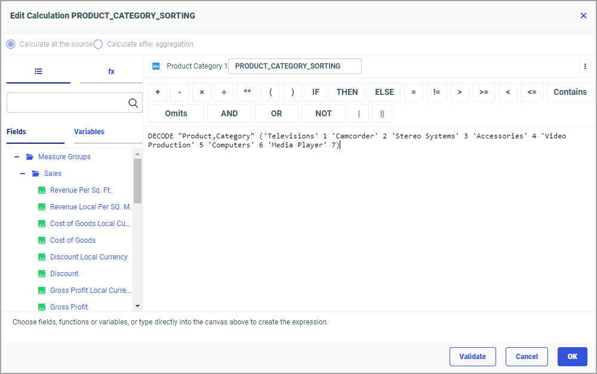Click the Abc data type icon
The width and height of the screenshot is (597, 374).
(156, 66)
